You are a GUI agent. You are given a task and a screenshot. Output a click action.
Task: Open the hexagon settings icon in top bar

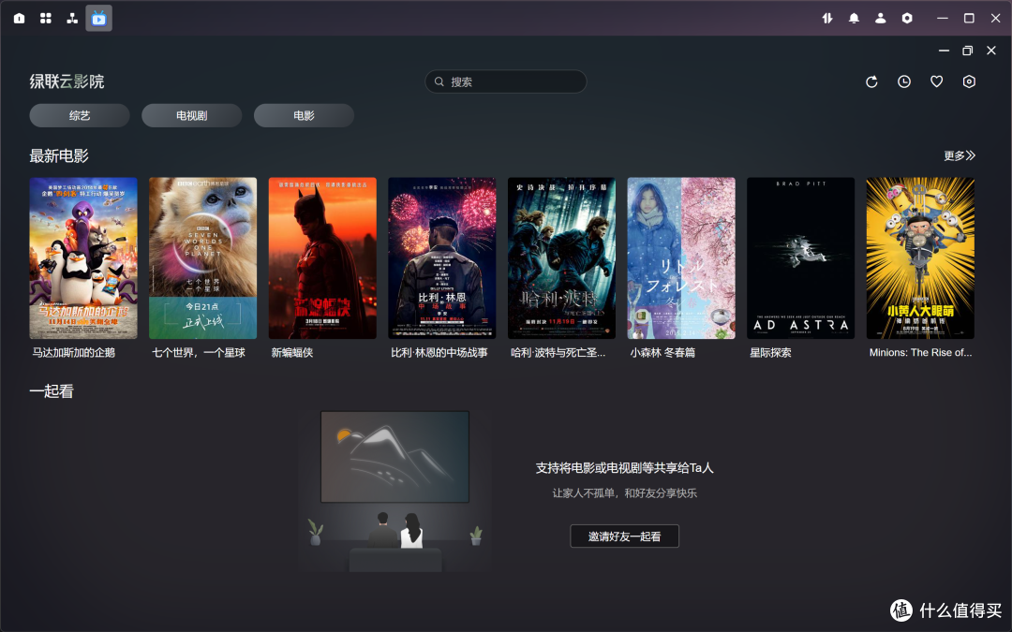(x=907, y=18)
